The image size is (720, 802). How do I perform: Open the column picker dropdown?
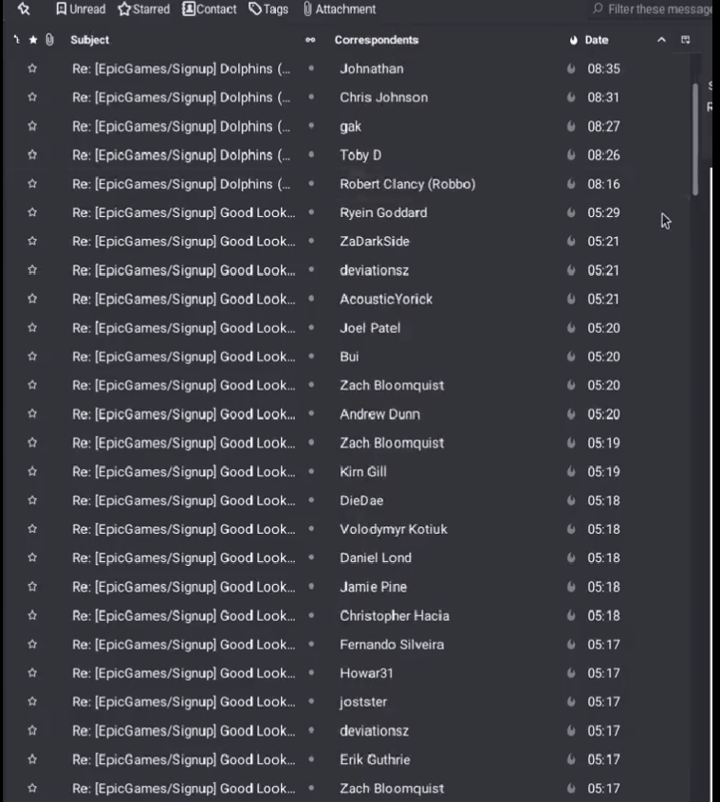click(x=685, y=40)
